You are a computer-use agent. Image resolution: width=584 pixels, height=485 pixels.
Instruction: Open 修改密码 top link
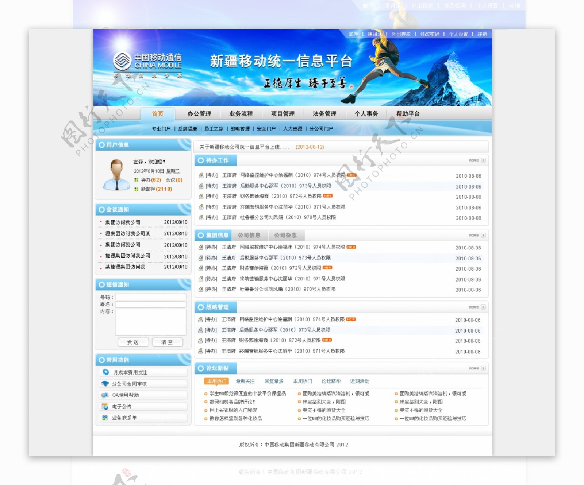[430, 34]
